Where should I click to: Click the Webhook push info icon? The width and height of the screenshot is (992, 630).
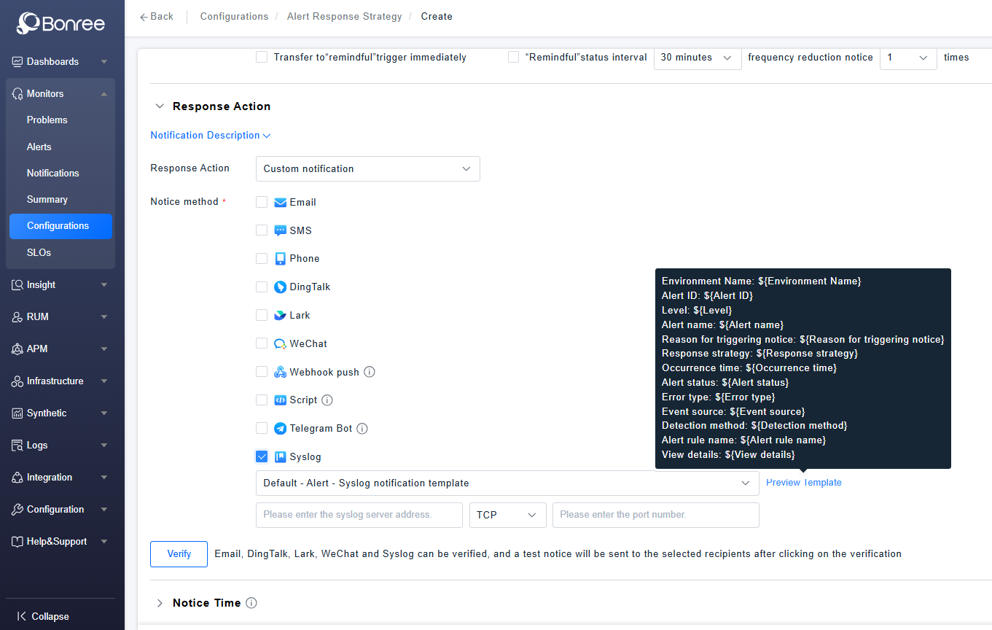(x=370, y=372)
